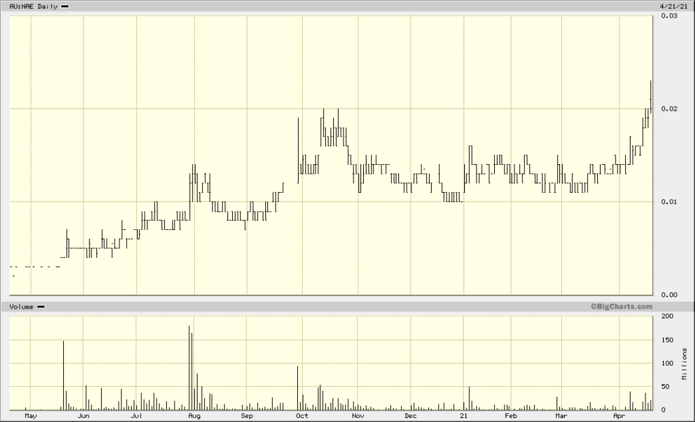Click the 150 volume axis label
This screenshot has width=695, height=422.
tap(668, 340)
